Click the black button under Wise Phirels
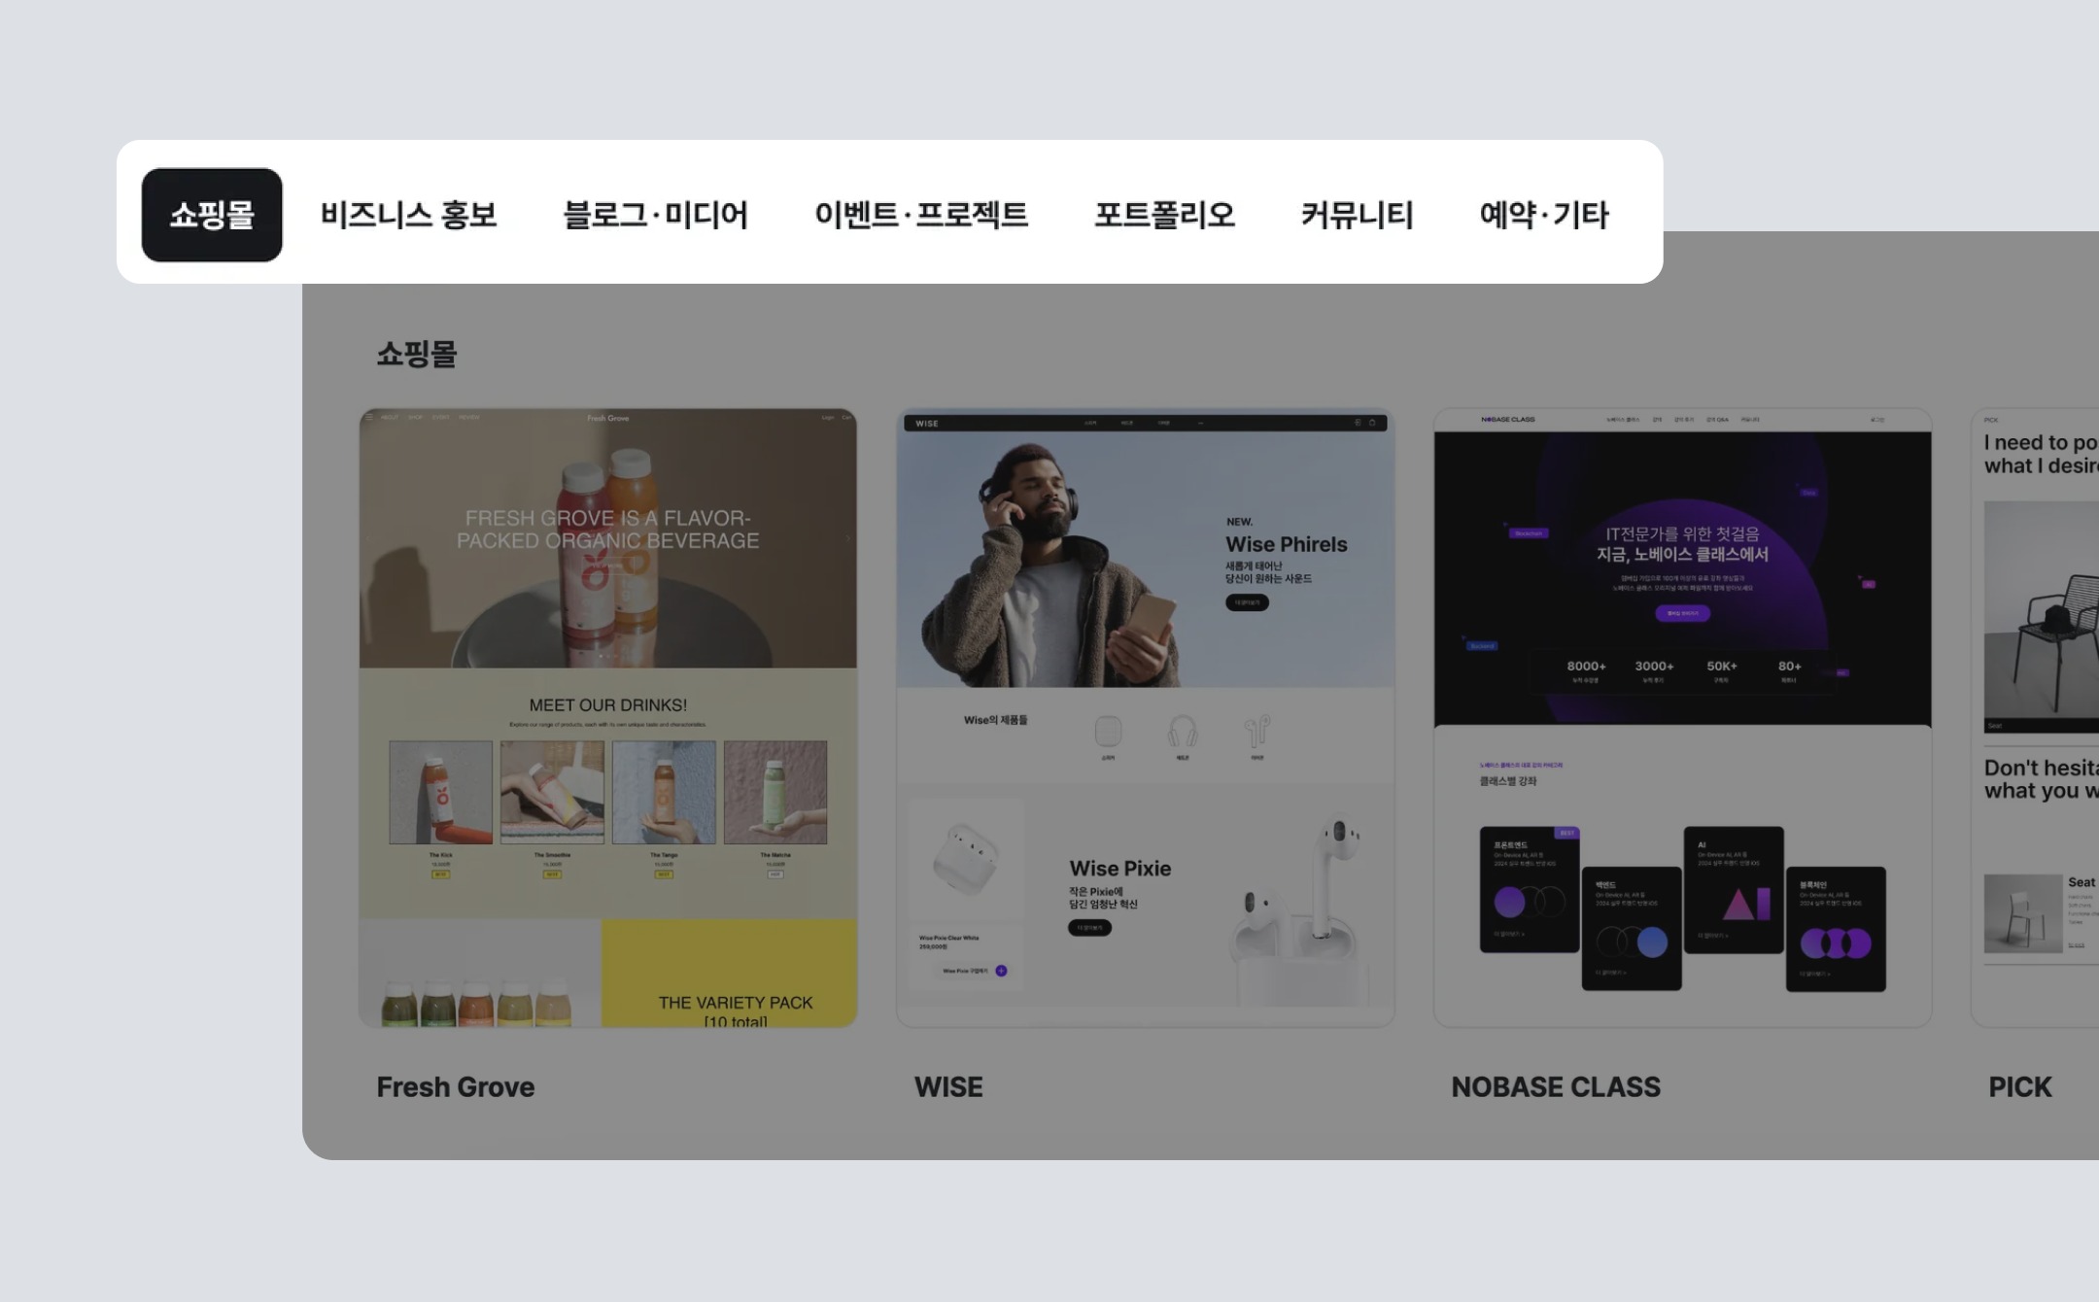The image size is (2099, 1302). pyautogui.click(x=1247, y=602)
